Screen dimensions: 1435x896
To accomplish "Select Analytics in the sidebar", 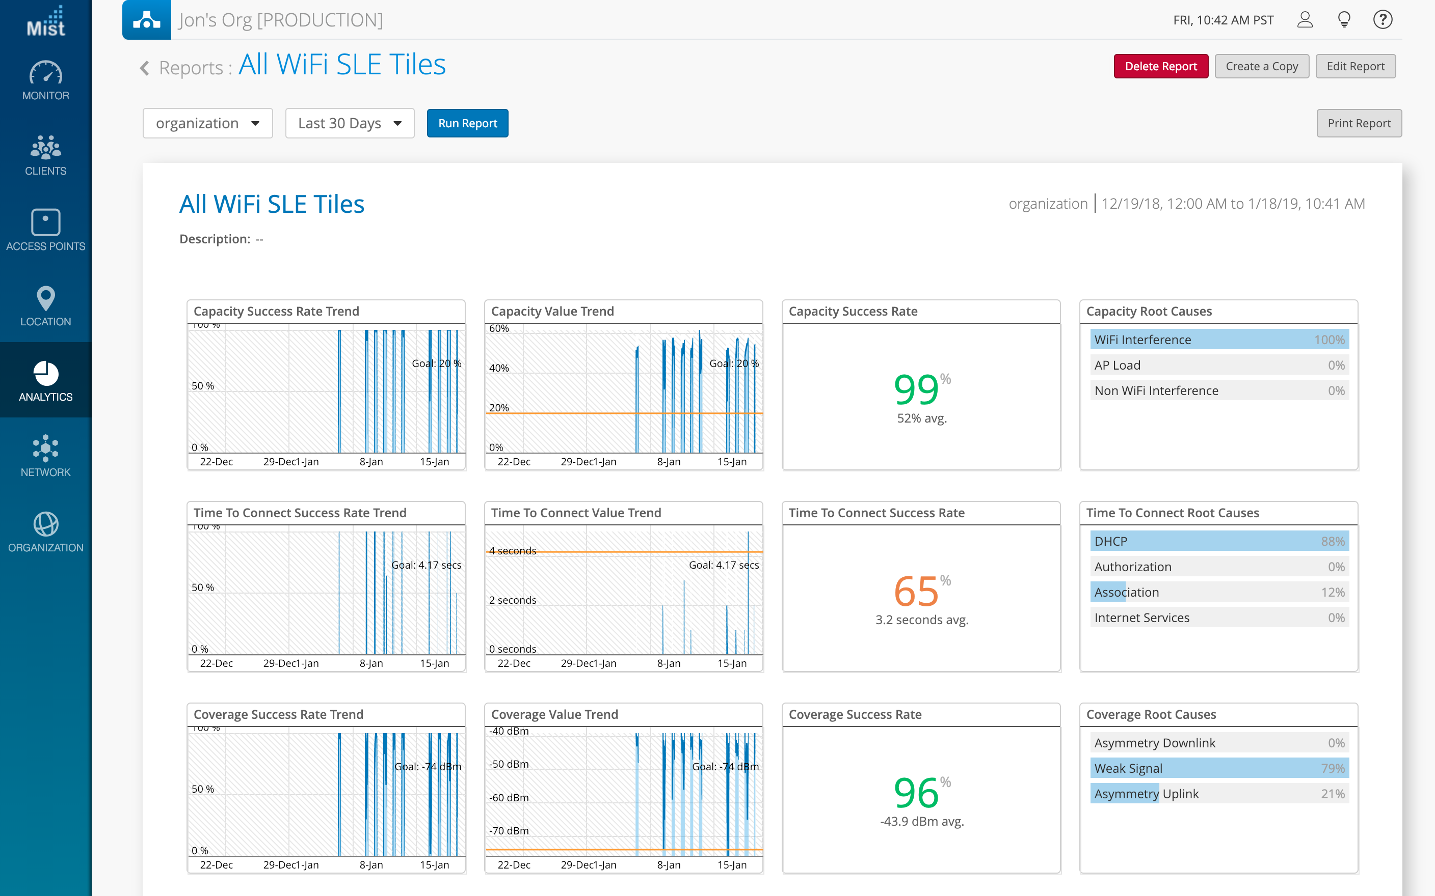I will [46, 380].
